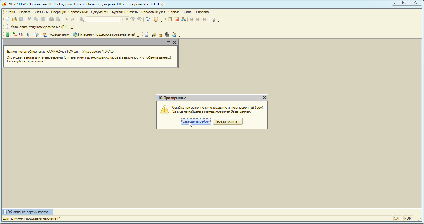Click the Завершить работу button
Screen dimensions: 424x224
(196, 121)
